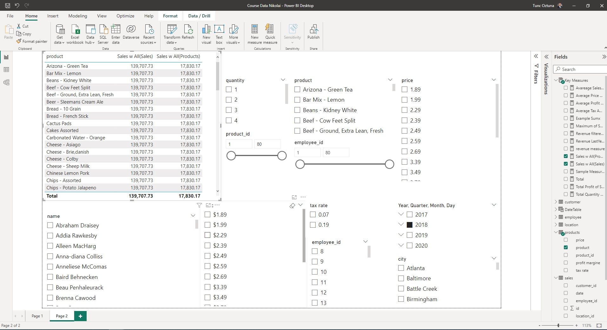This screenshot has height=330, width=607.
Task: Click employee_id slider right handle
Action: tap(389, 164)
